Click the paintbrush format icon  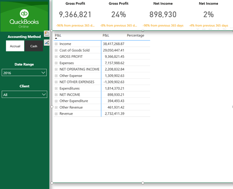(47, 43)
